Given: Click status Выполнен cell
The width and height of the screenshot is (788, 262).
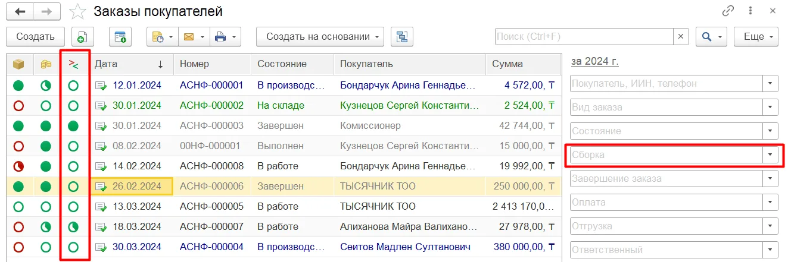Looking at the screenshot, I should 279,146.
